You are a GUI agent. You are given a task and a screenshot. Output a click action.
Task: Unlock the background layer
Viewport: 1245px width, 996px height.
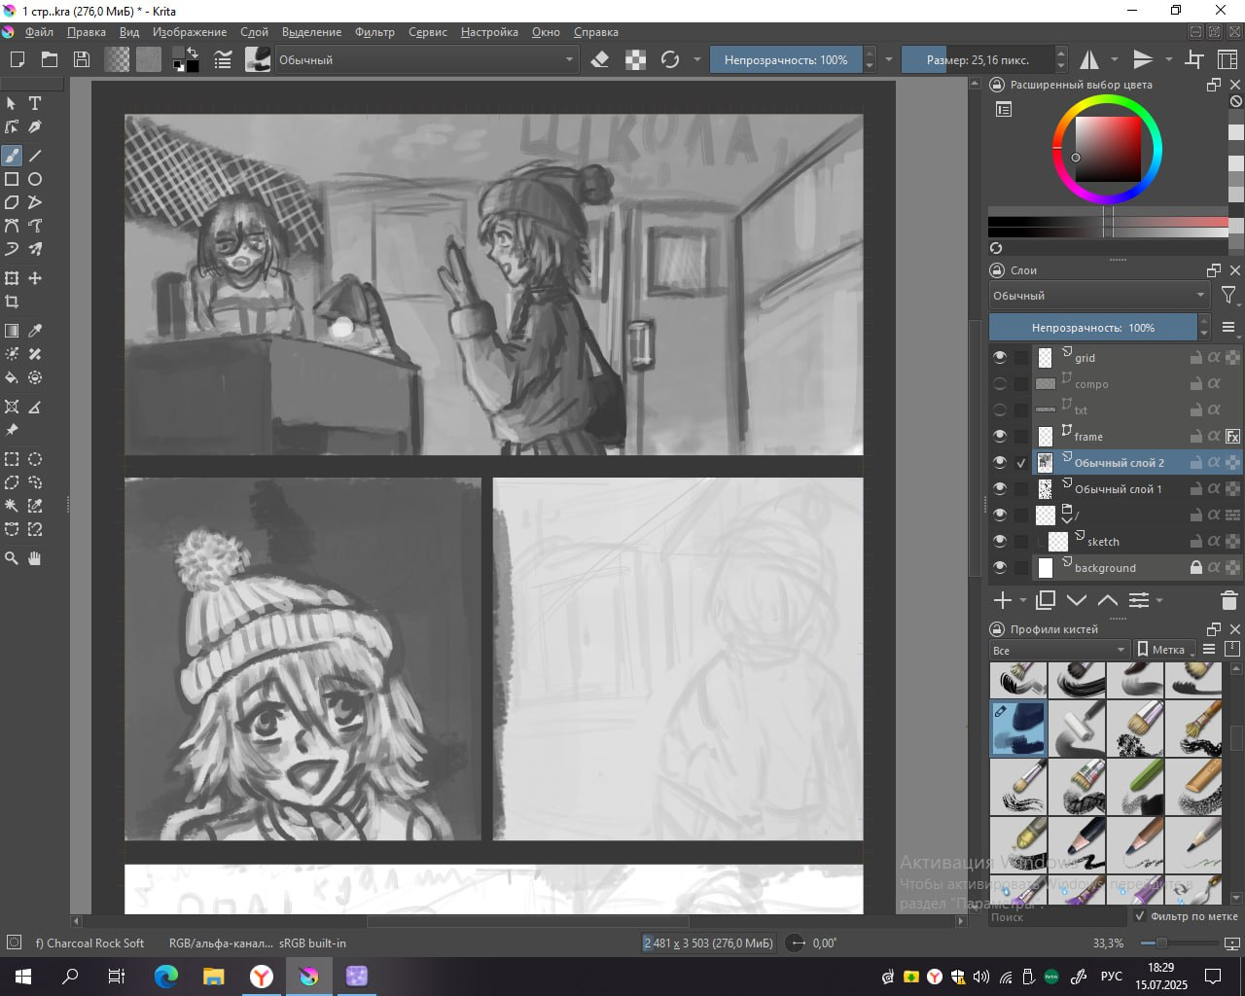[1196, 567]
